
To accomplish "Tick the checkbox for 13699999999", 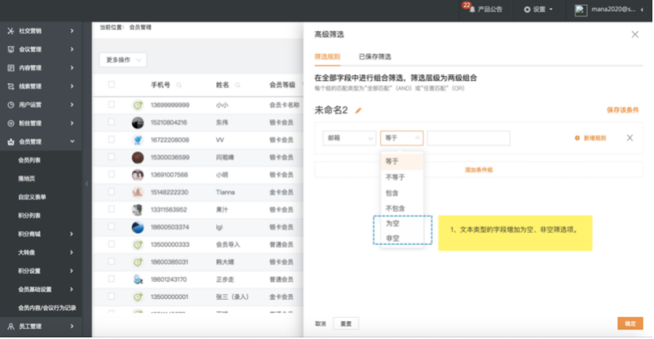I will pos(111,104).
